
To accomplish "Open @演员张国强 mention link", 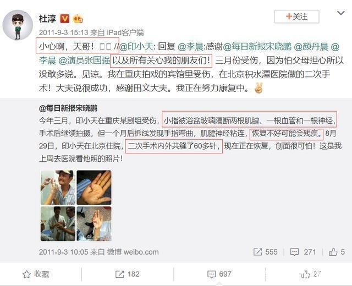I will point(84,61).
